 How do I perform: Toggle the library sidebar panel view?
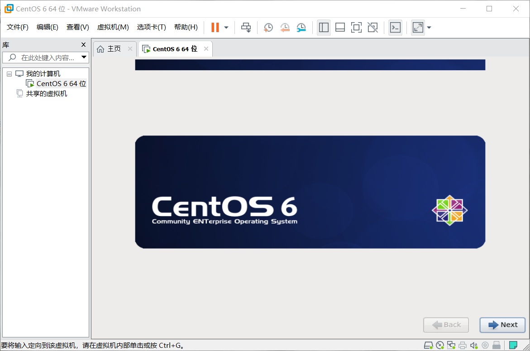(x=324, y=27)
